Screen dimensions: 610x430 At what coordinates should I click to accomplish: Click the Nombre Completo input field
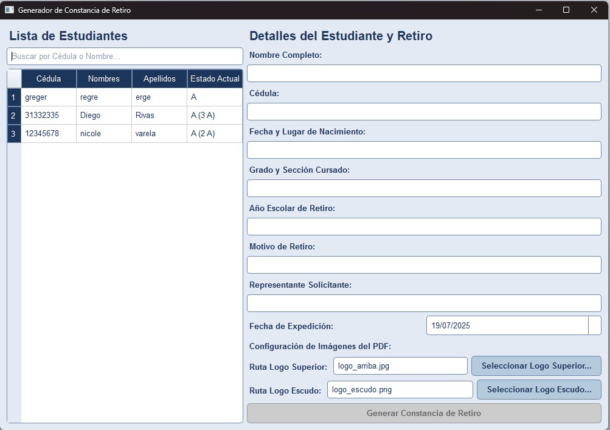[423, 73]
